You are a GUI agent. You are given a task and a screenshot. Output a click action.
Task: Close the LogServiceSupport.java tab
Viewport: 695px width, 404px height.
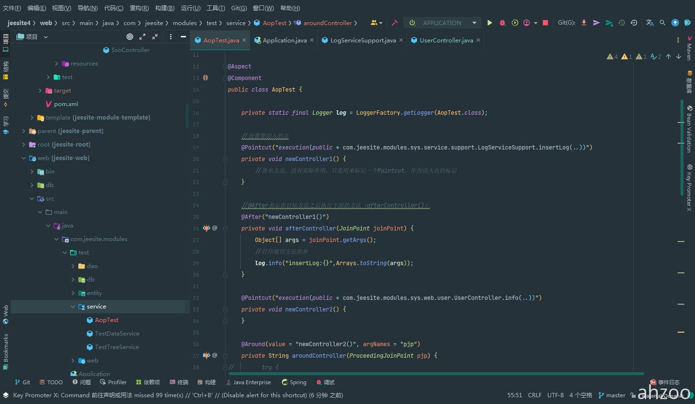coord(402,40)
